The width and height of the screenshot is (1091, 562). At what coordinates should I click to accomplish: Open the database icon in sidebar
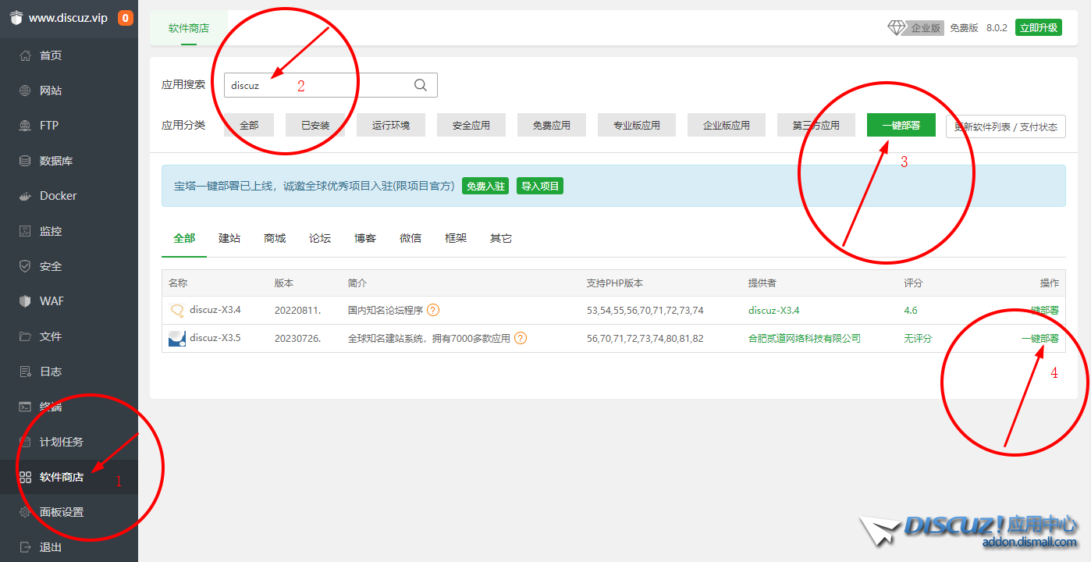pyautogui.click(x=25, y=161)
